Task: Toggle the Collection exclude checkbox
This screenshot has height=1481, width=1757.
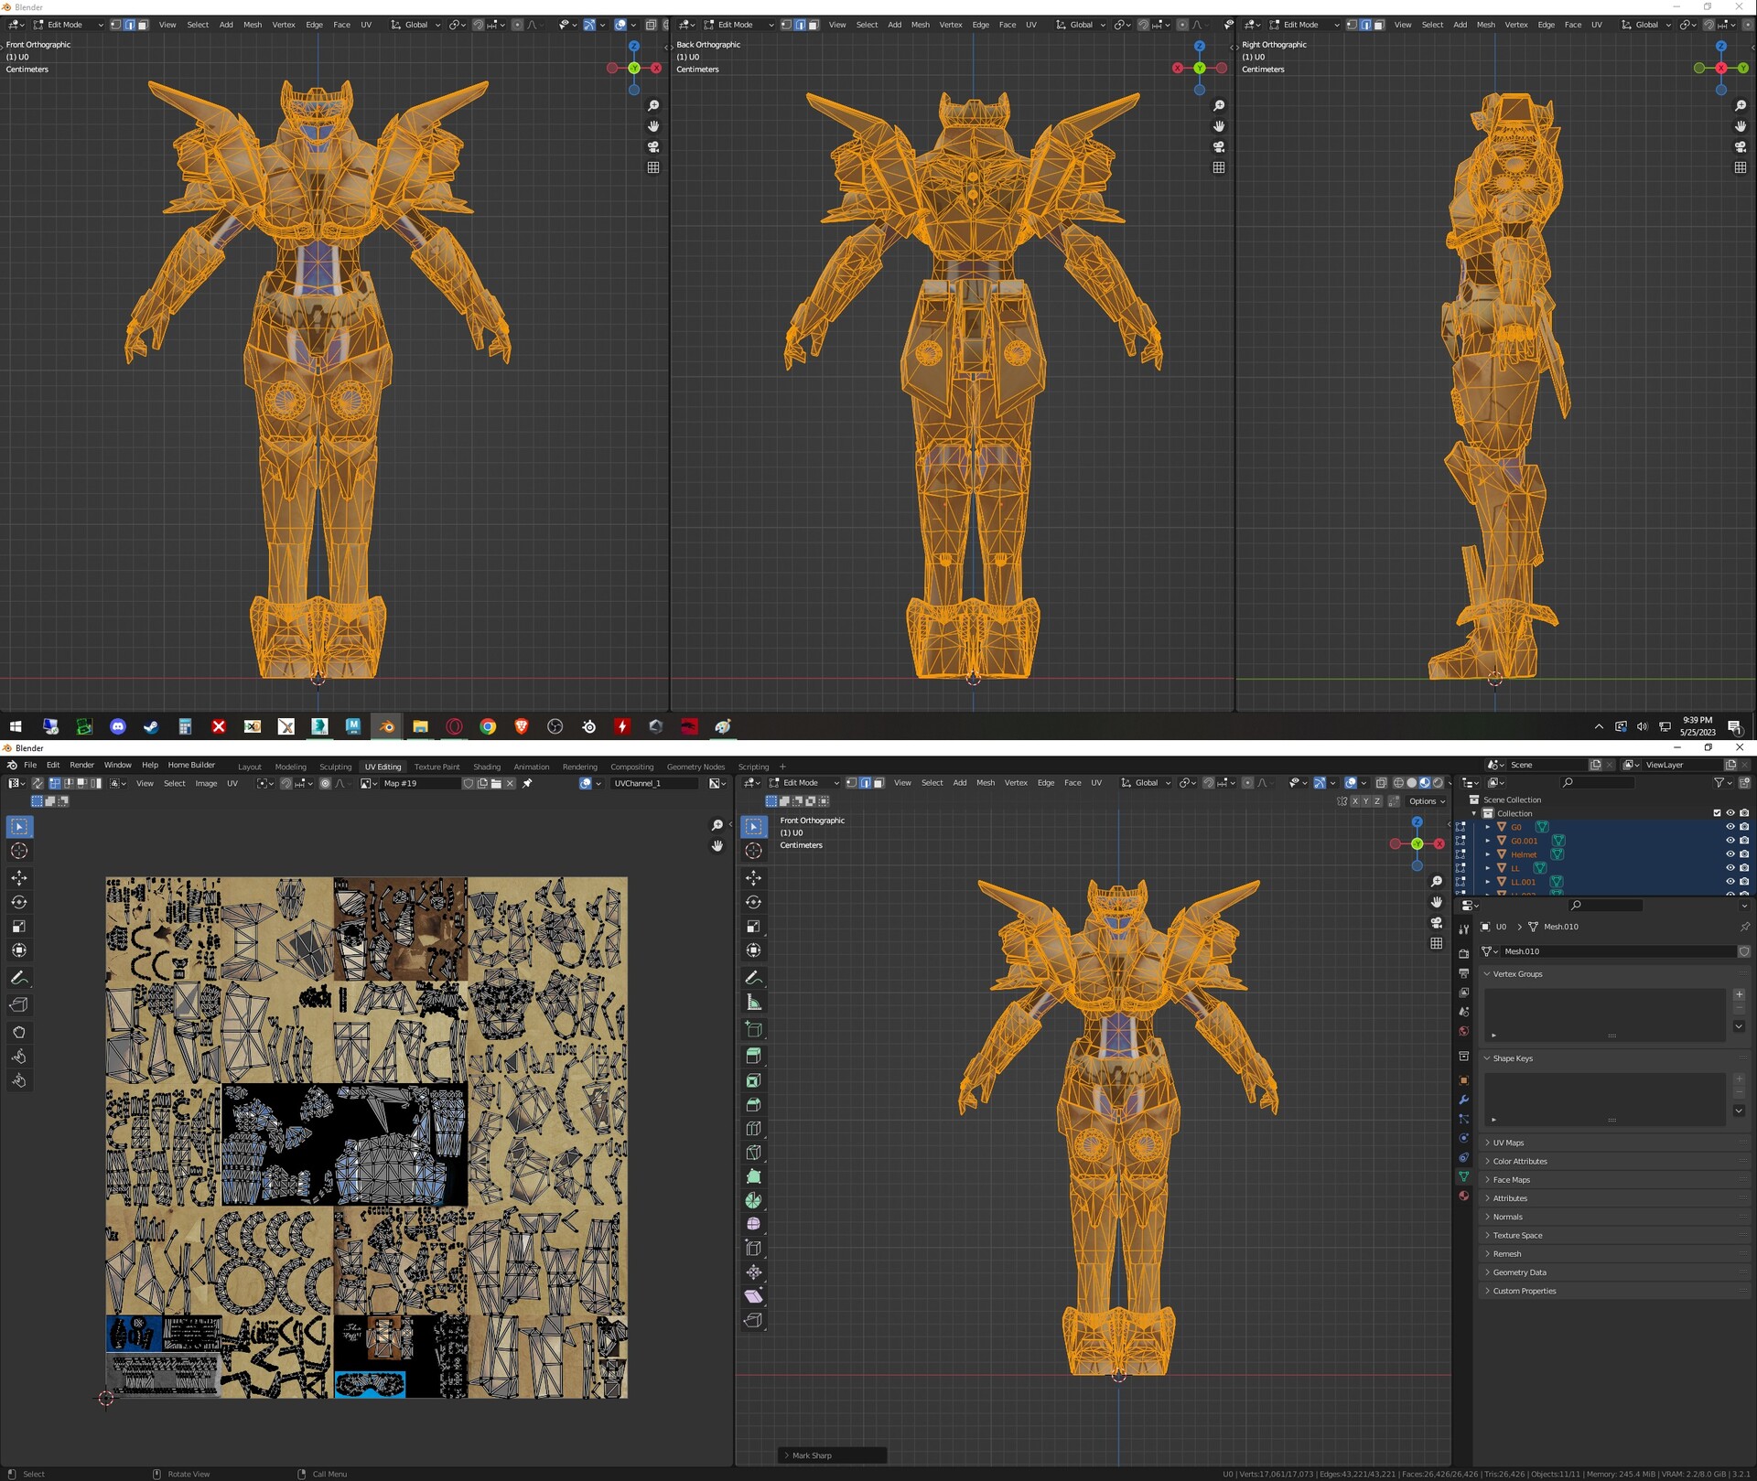Action: pyautogui.click(x=1717, y=813)
